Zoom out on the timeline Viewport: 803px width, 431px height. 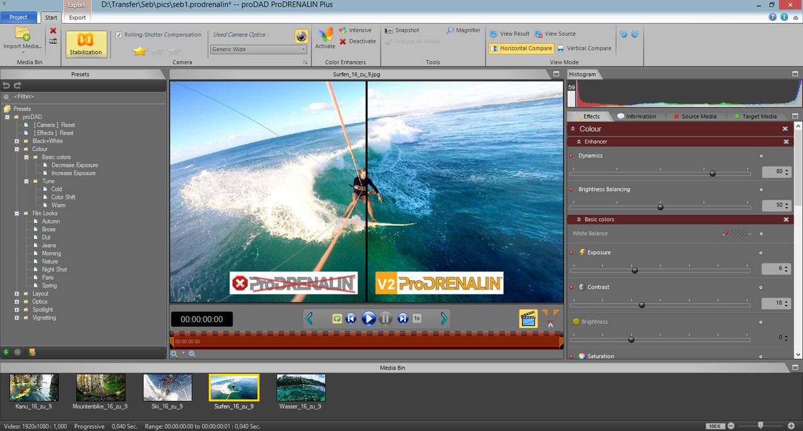[x=192, y=354]
